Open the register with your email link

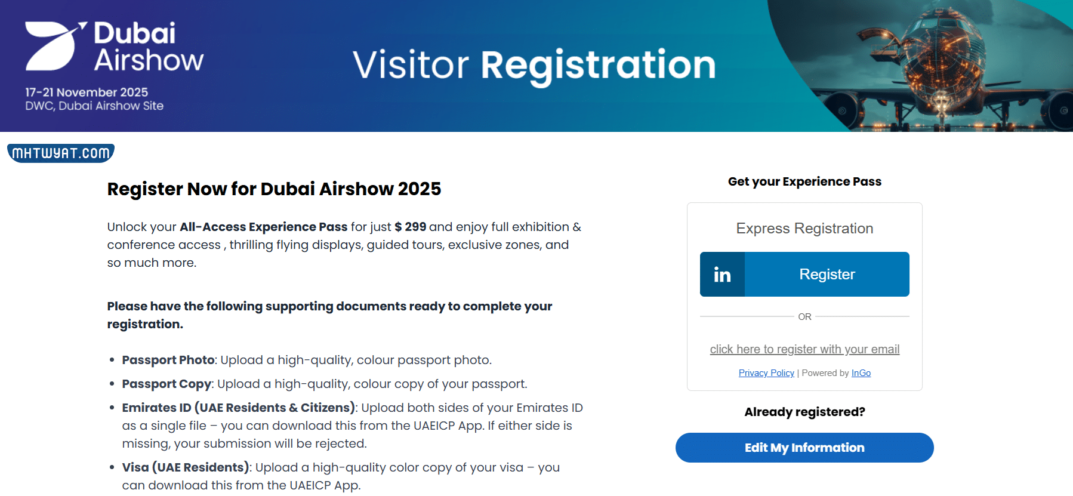pyautogui.click(x=804, y=349)
